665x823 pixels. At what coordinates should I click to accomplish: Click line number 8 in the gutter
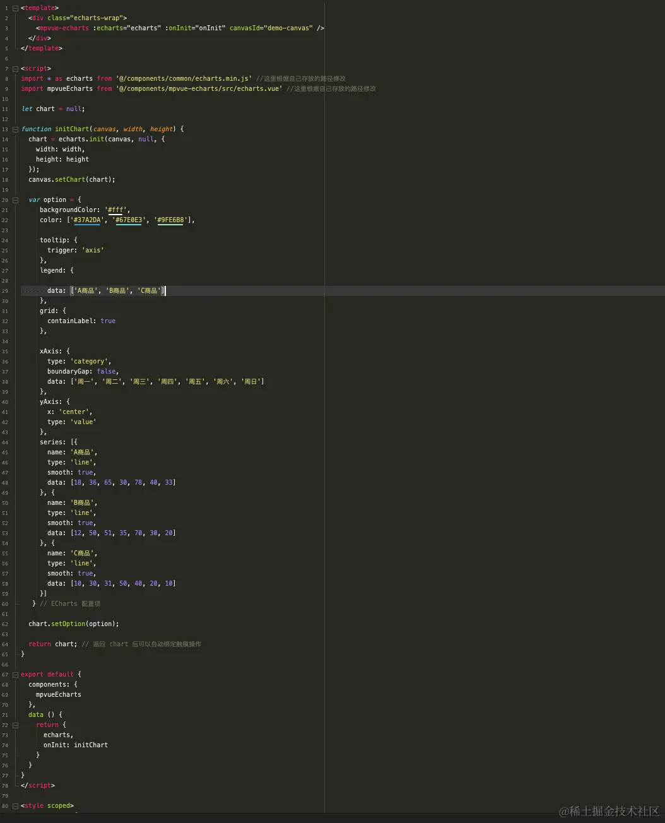click(6, 79)
